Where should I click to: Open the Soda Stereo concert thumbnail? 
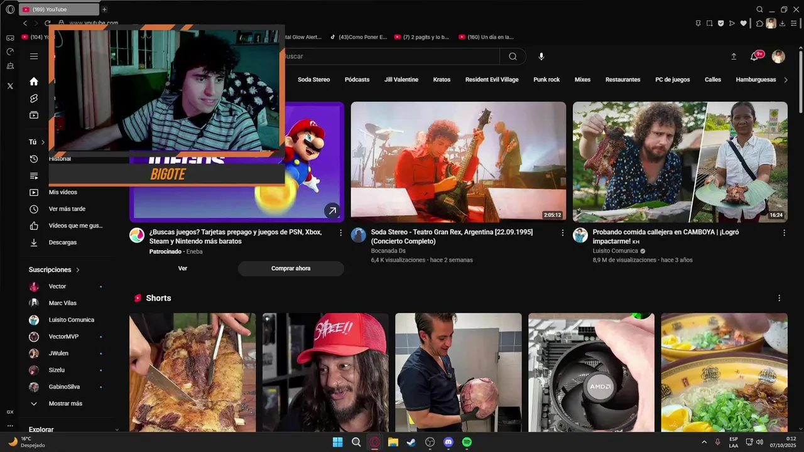[x=459, y=162]
